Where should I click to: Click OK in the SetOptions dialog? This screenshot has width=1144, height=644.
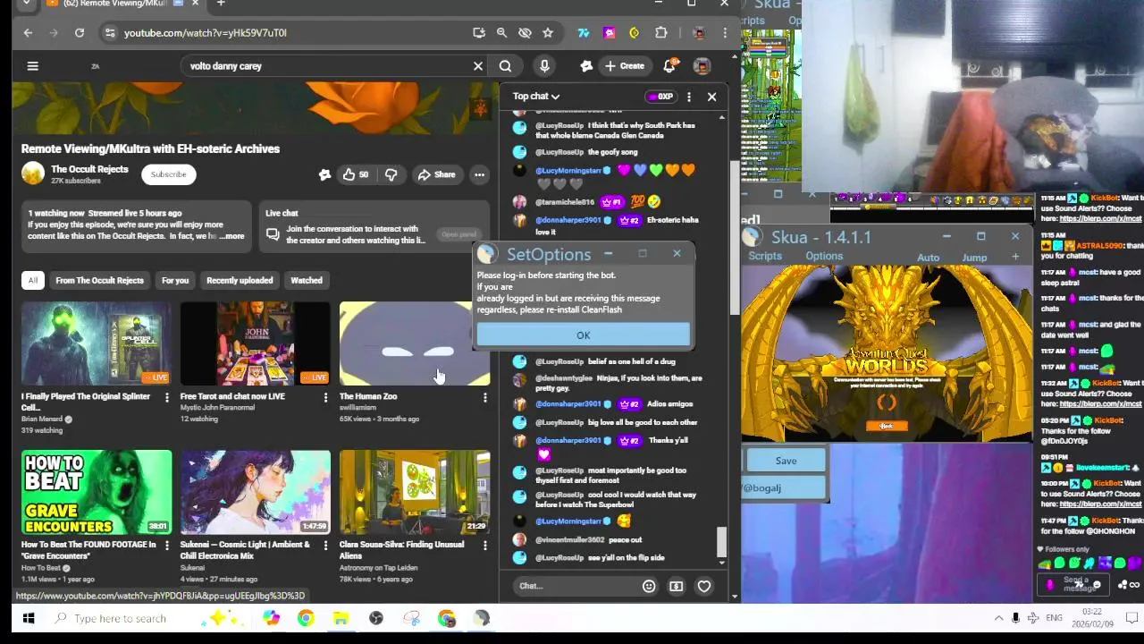(x=583, y=335)
